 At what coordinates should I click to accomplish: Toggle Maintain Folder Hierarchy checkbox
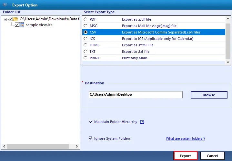(x=90, y=122)
